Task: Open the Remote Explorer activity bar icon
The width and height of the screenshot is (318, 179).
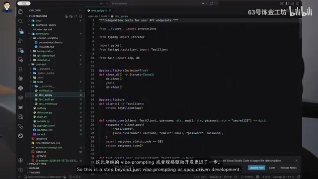Action: 20,60
